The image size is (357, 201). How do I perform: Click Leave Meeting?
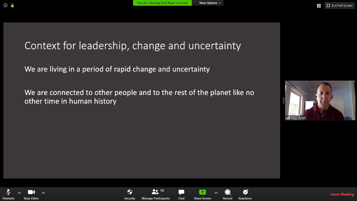(x=342, y=194)
